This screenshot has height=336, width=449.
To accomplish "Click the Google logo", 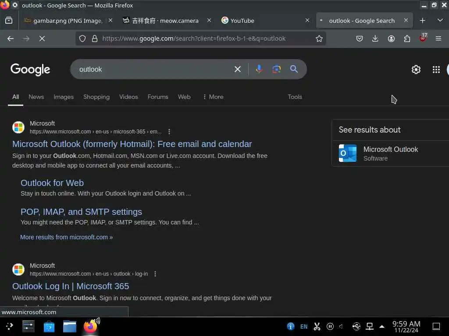I will (30, 70).
